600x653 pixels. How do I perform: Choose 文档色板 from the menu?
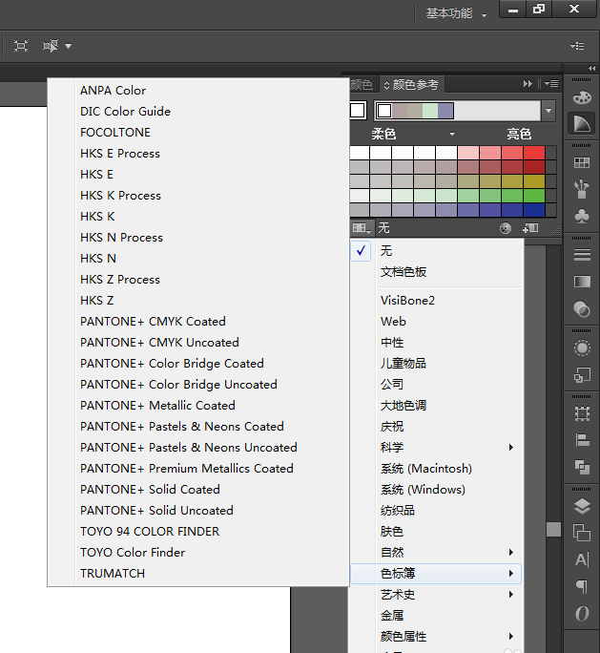[x=437, y=272]
